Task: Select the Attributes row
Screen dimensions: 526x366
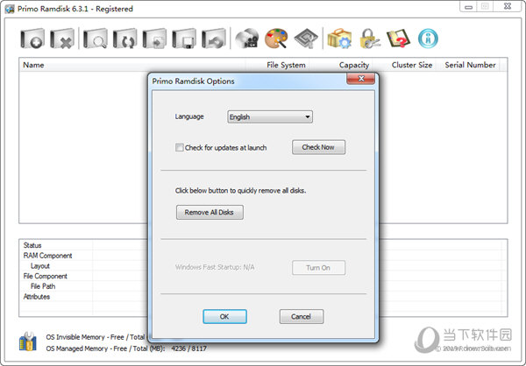Action: [37, 297]
